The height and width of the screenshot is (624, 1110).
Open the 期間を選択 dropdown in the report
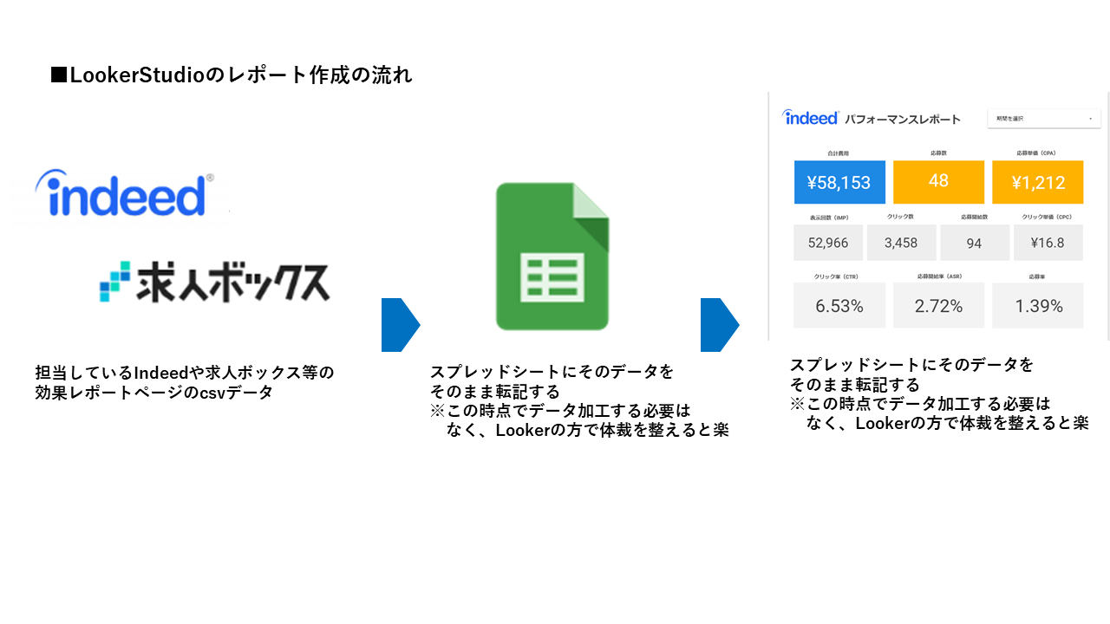pos(1044,118)
